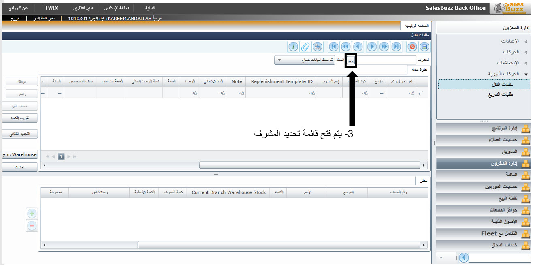
Task: Collapse the الحركات الدورية tree node
Action: (x=526, y=74)
